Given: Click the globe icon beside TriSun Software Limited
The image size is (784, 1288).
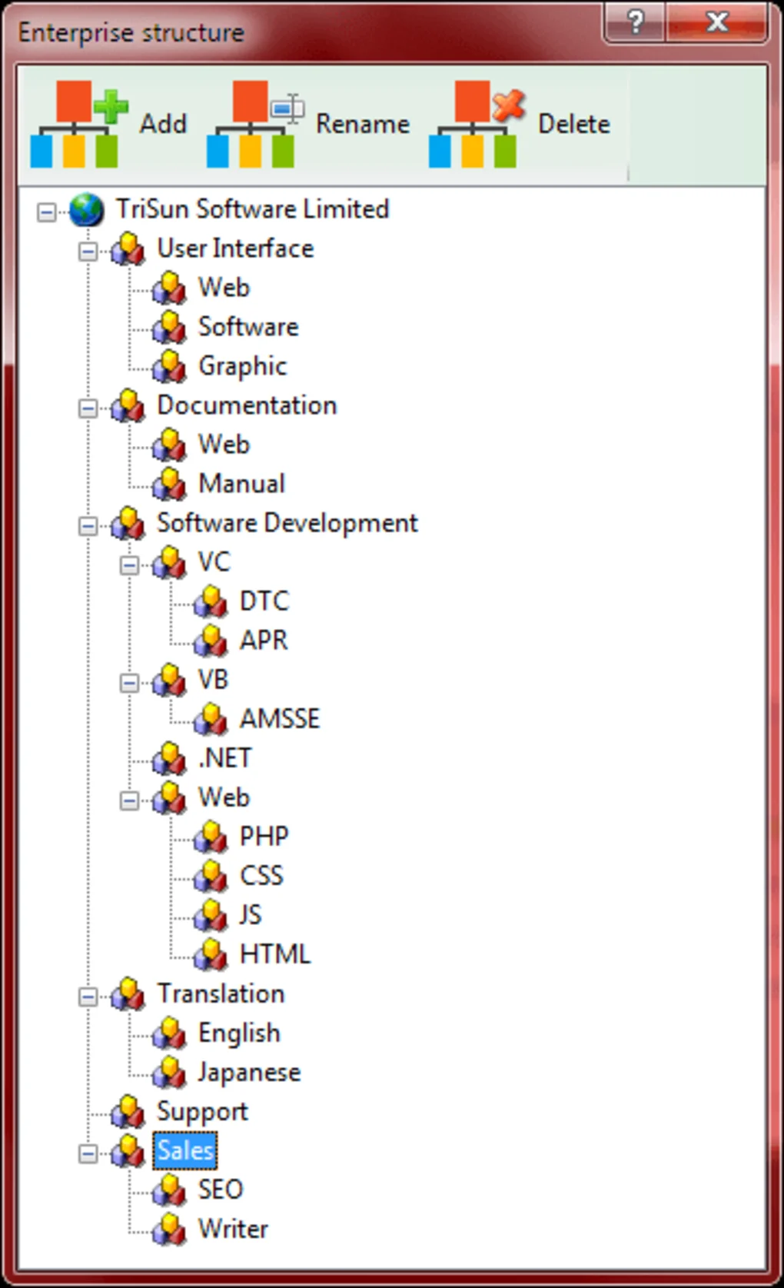Looking at the screenshot, I should [86, 210].
